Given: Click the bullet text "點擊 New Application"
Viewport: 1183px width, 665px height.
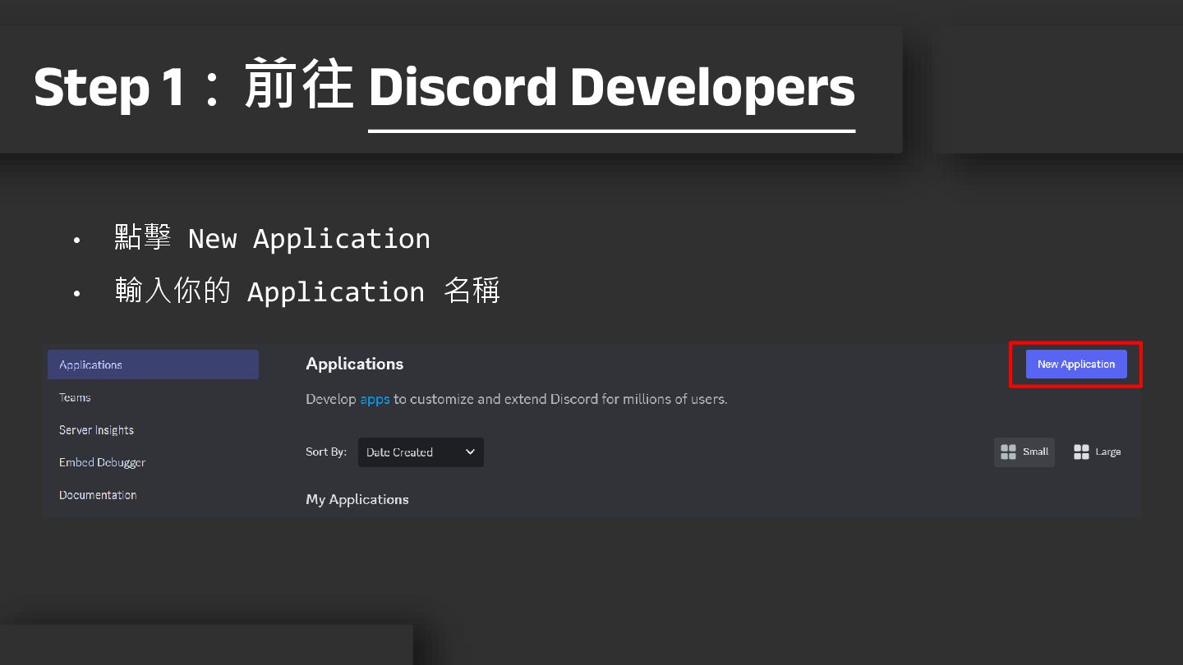Looking at the screenshot, I should coord(272,238).
